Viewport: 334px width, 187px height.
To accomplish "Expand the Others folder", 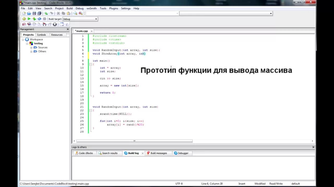I will pyautogui.click(x=31, y=51).
